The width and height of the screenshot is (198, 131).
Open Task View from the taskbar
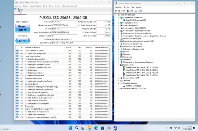(83, 128)
